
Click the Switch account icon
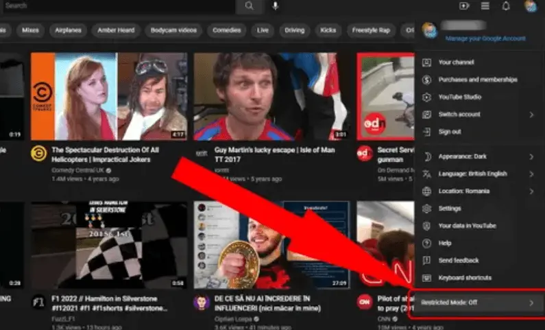(x=427, y=115)
